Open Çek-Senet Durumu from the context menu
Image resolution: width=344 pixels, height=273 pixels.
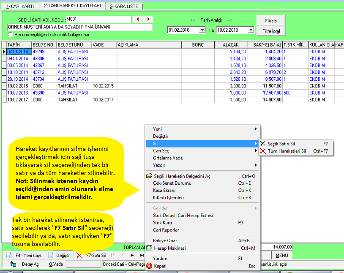202,183
